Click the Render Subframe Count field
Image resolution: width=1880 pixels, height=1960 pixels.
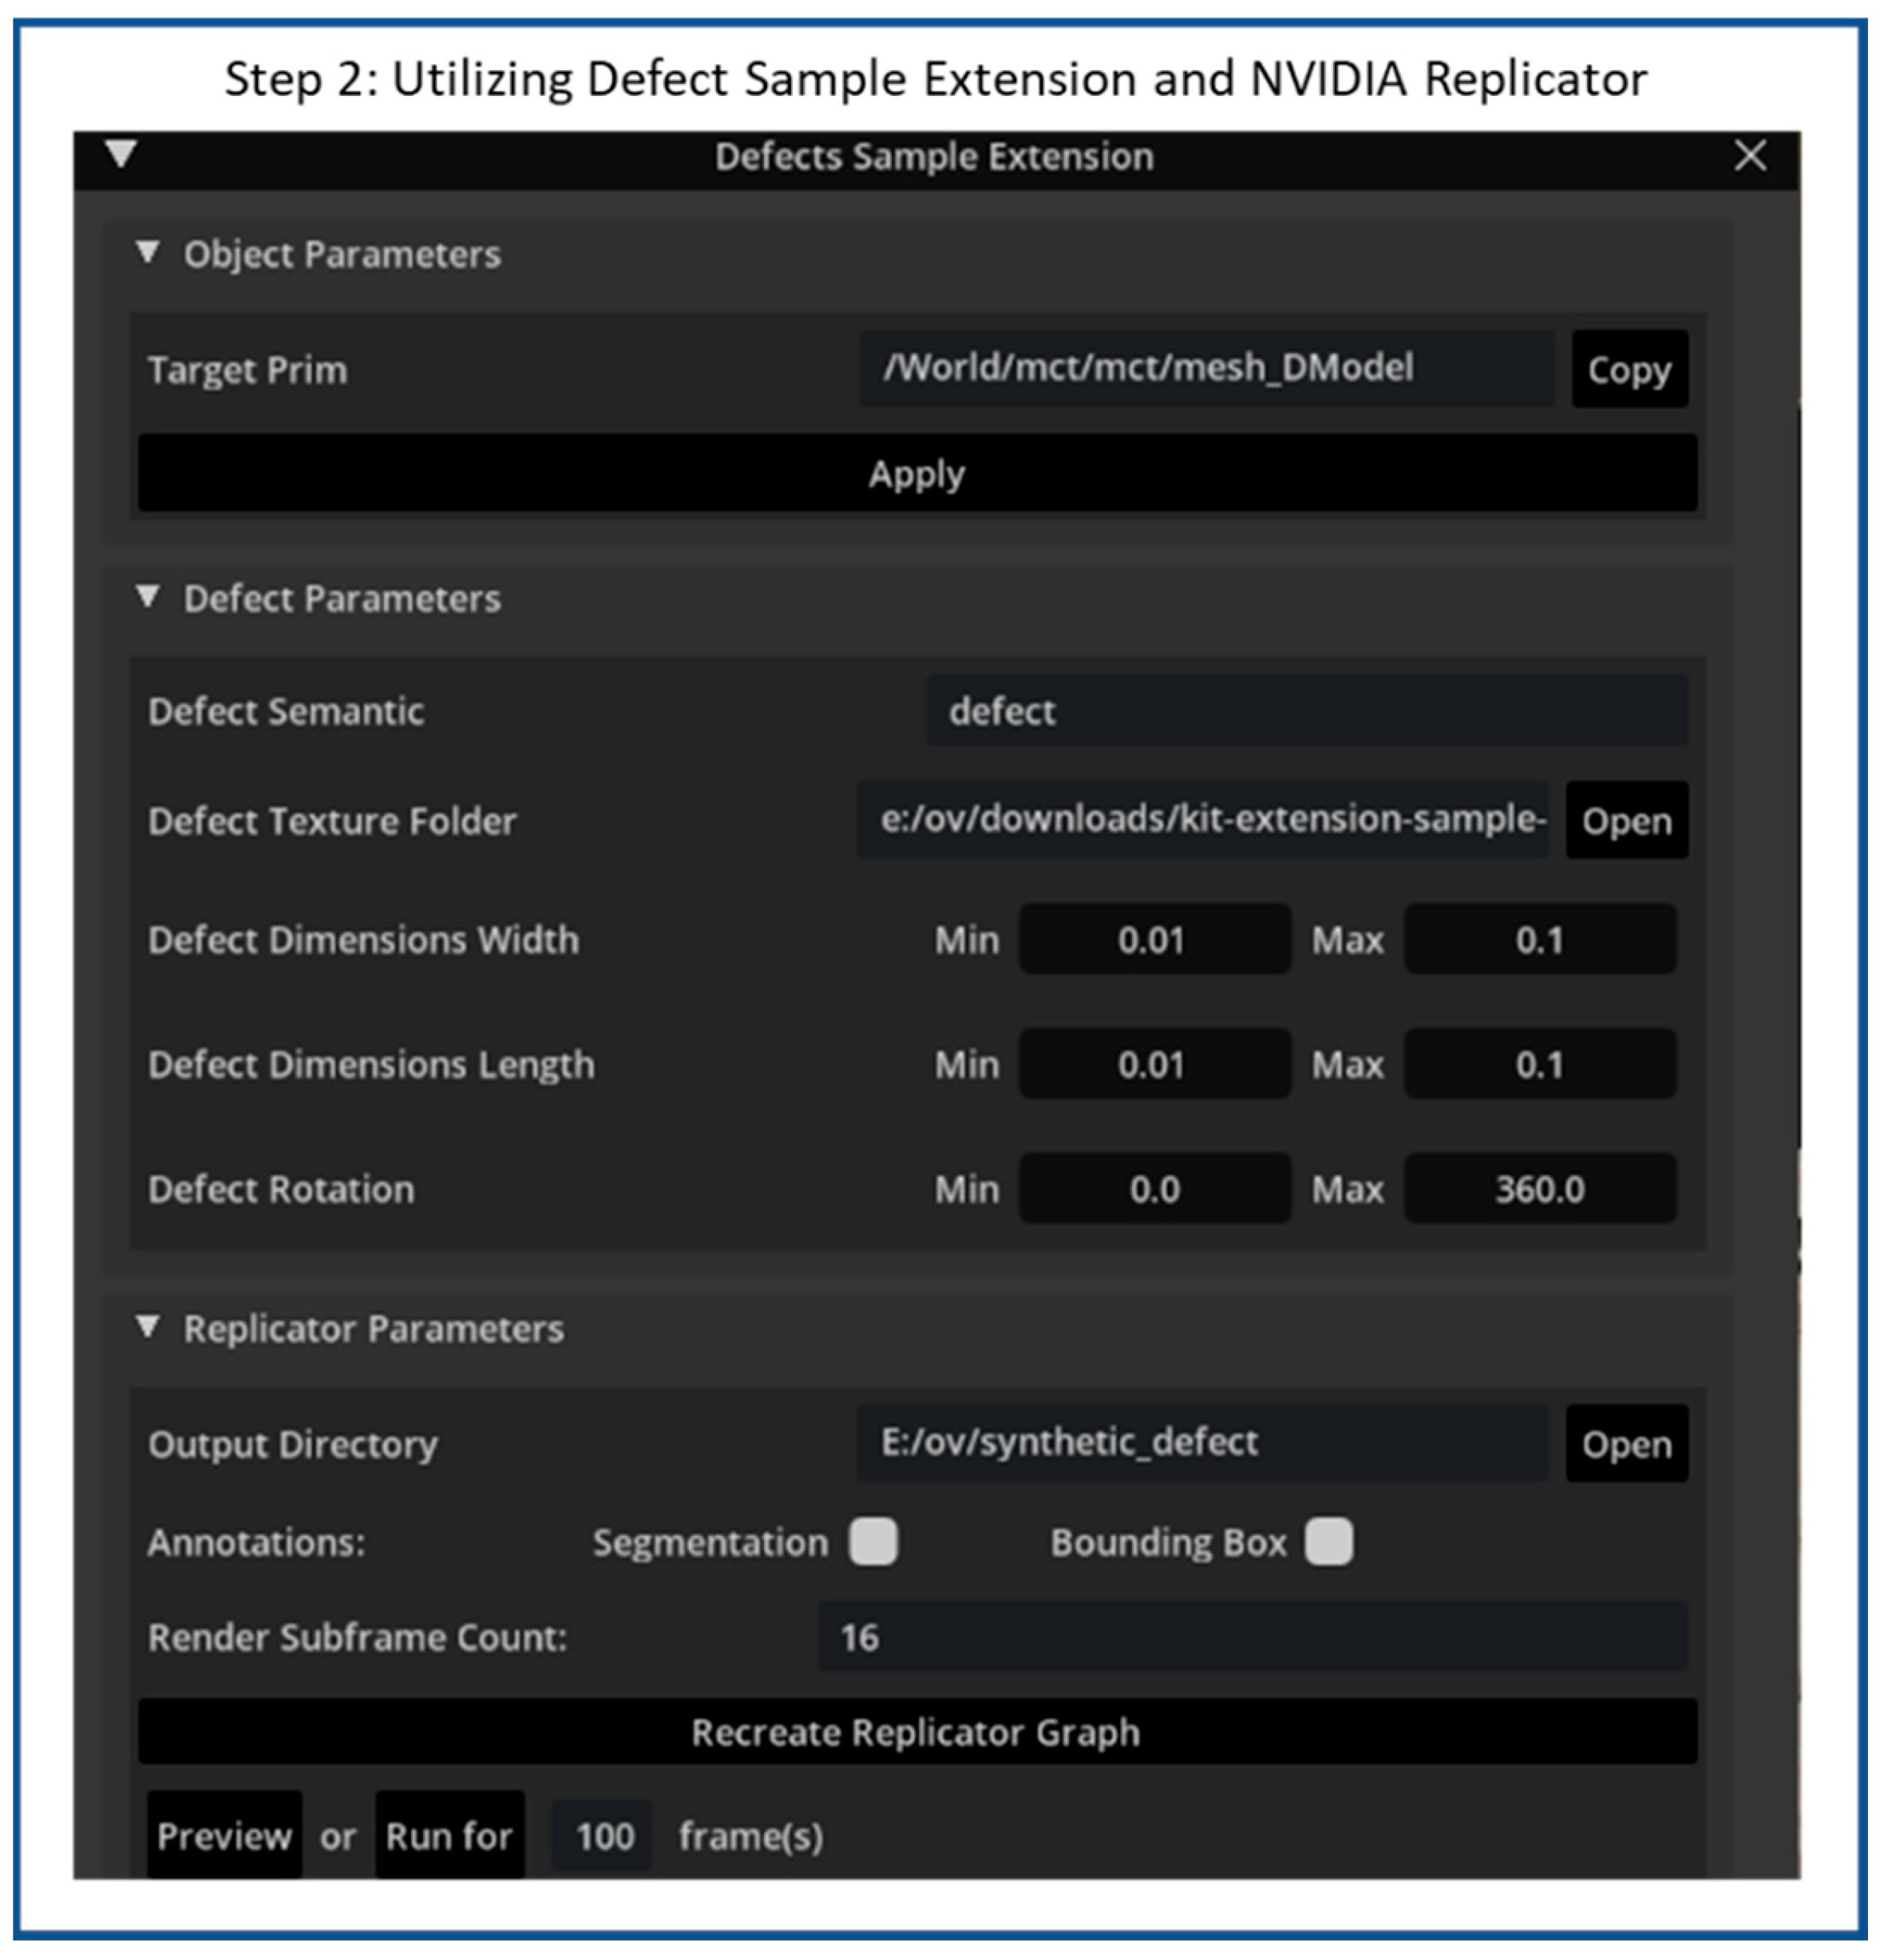point(1251,1637)
